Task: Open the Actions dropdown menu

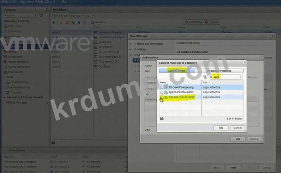Action: 98,22
